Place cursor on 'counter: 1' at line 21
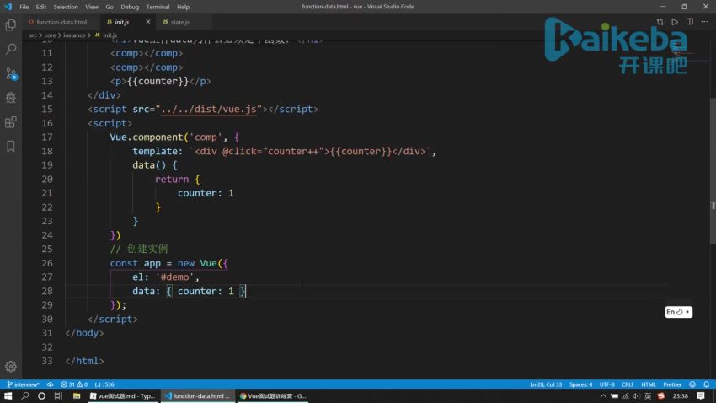Screen dimensions: 716x403 click(206, 193)
